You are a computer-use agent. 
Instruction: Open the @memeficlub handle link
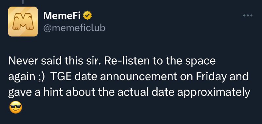pyautogui.click(x=74, y=28)
